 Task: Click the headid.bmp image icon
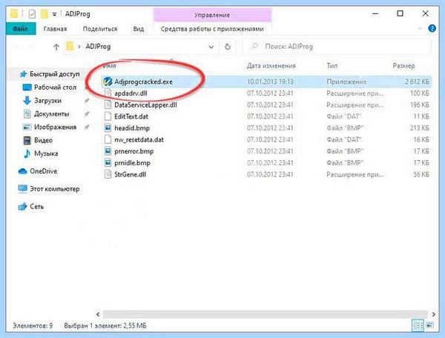[108, 128]
